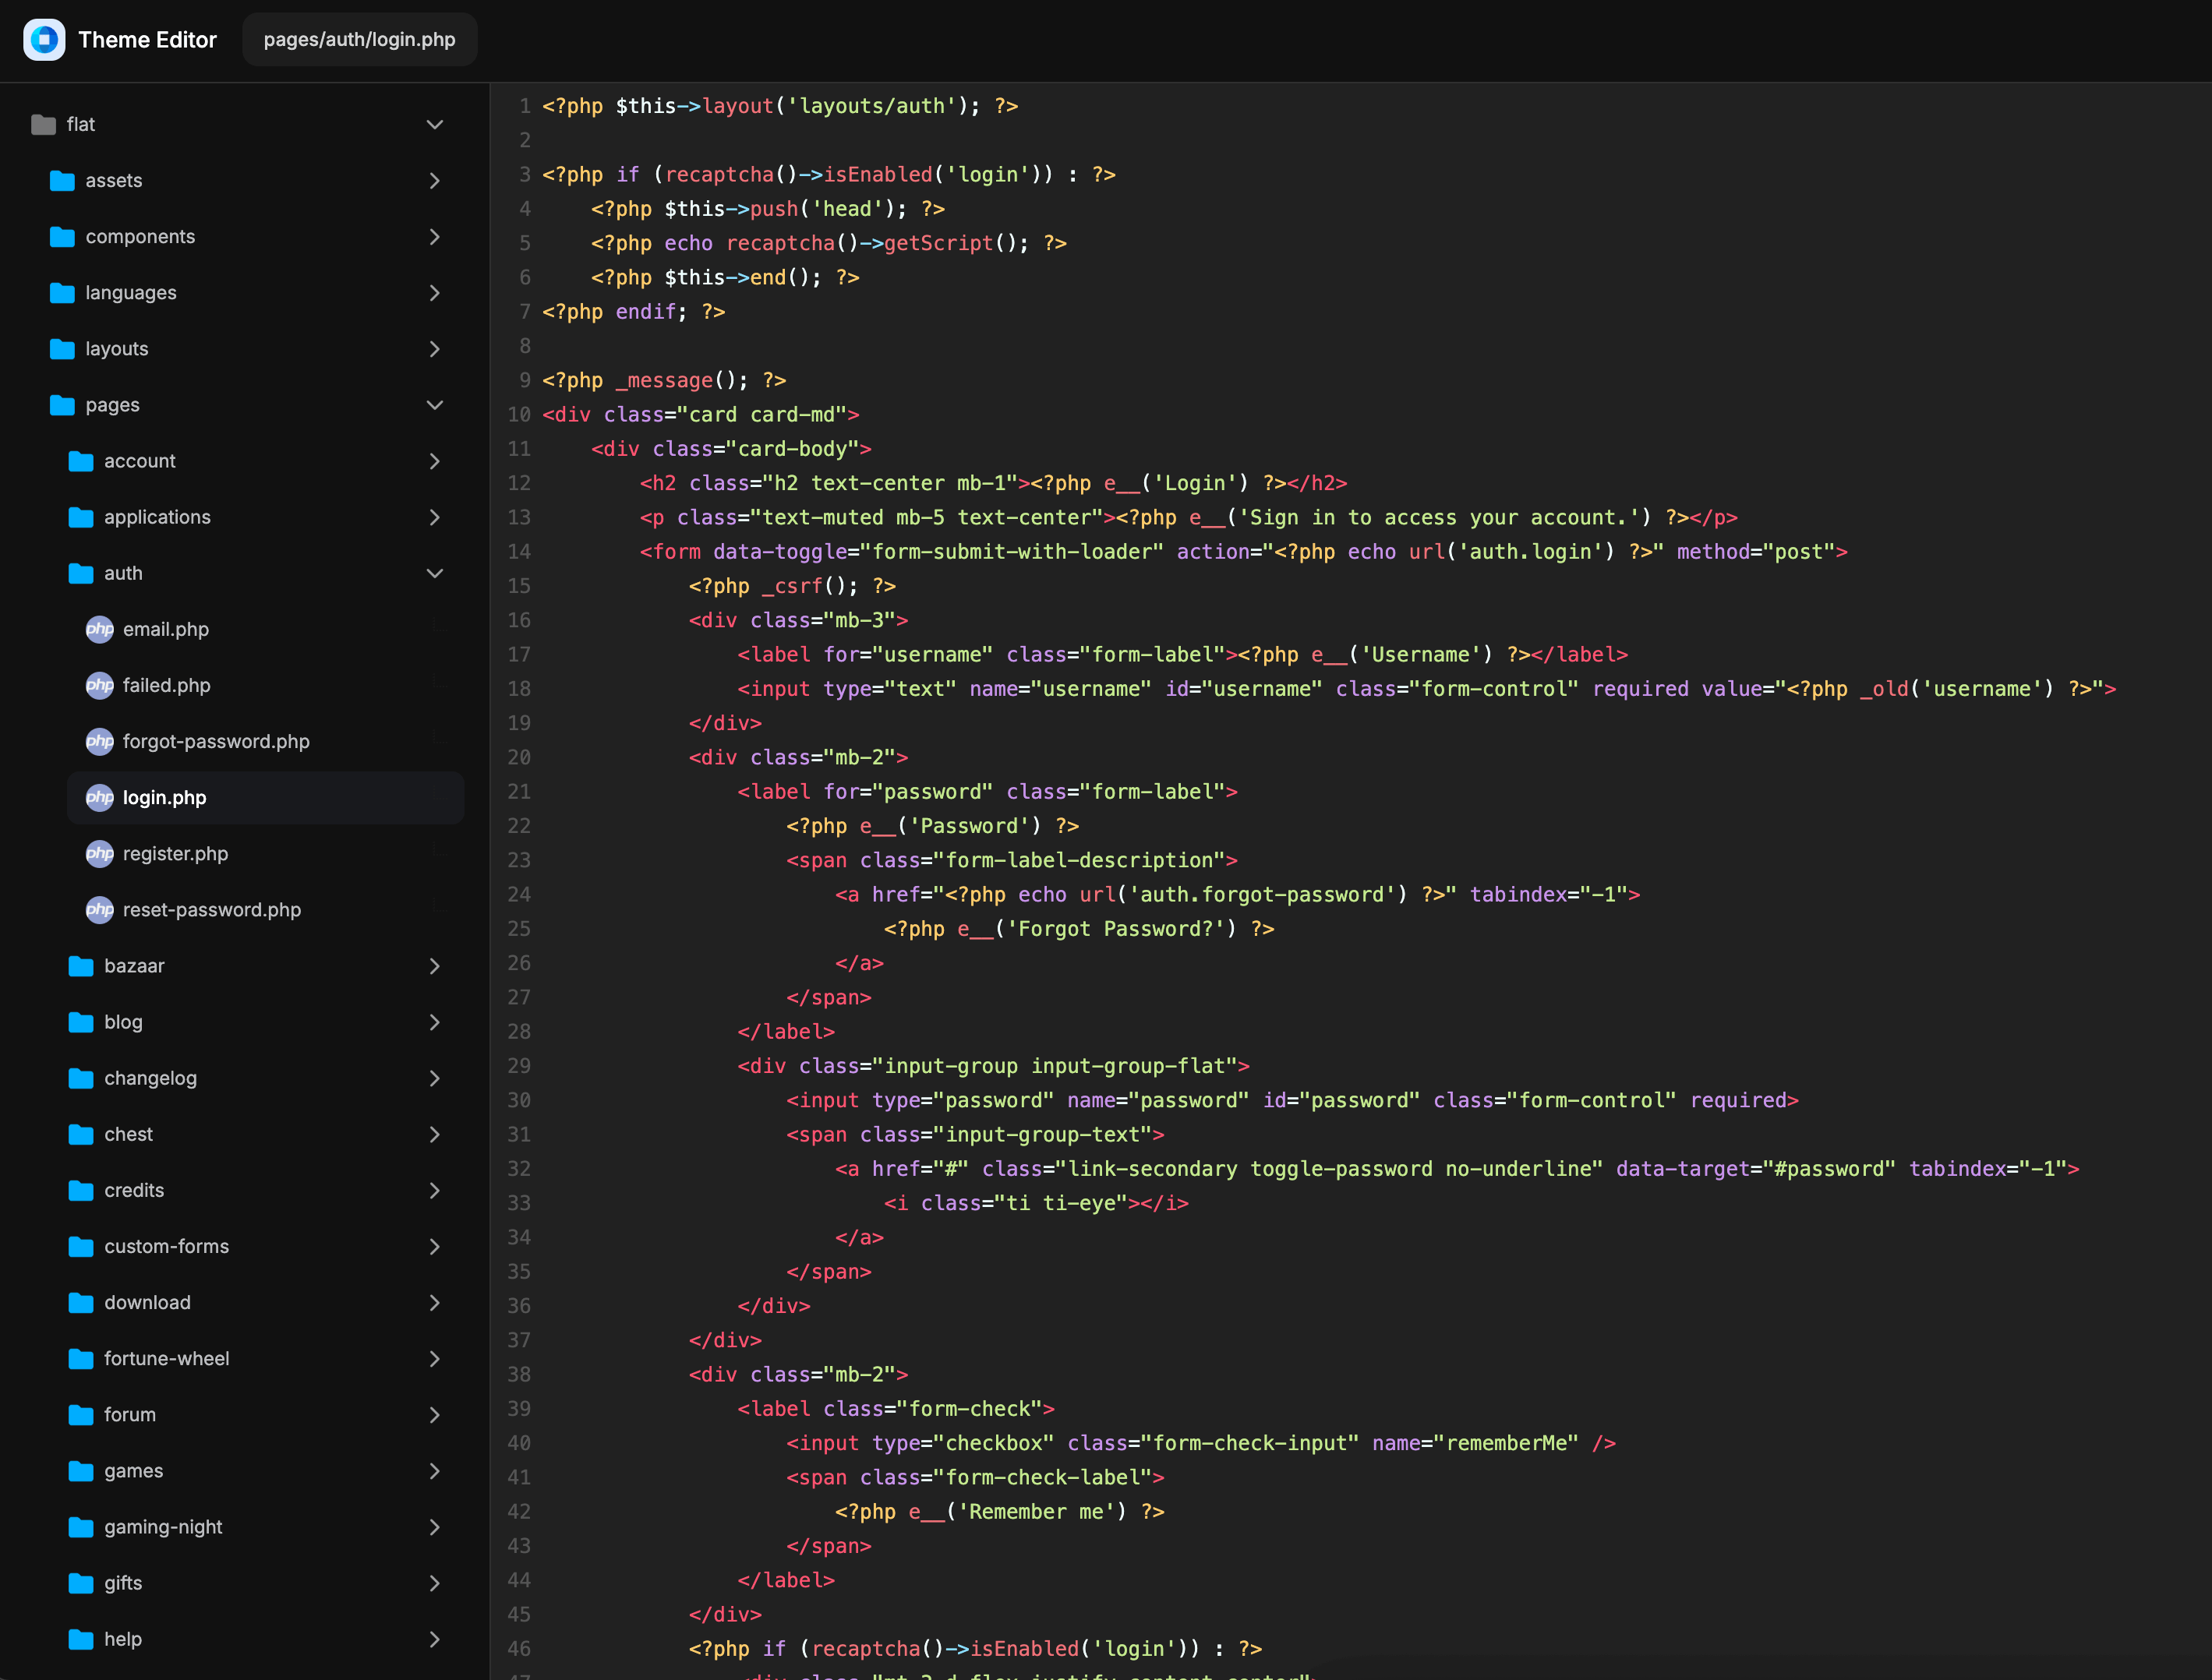Screen dimensions: 2212x1680
Task: Collapse the auth folder chevron
Action: pos(434,573)
